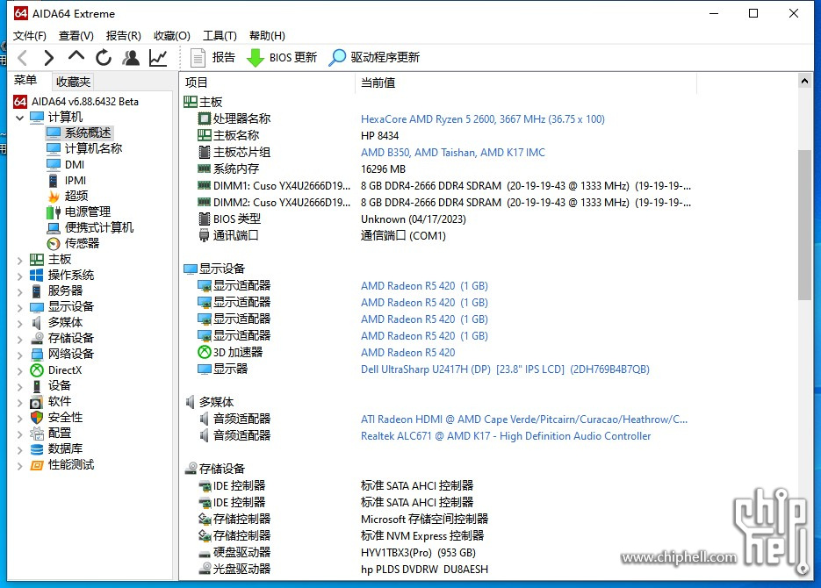
Task: Navigate up one level with the up arrow
Action: click(x=76, y=56)
